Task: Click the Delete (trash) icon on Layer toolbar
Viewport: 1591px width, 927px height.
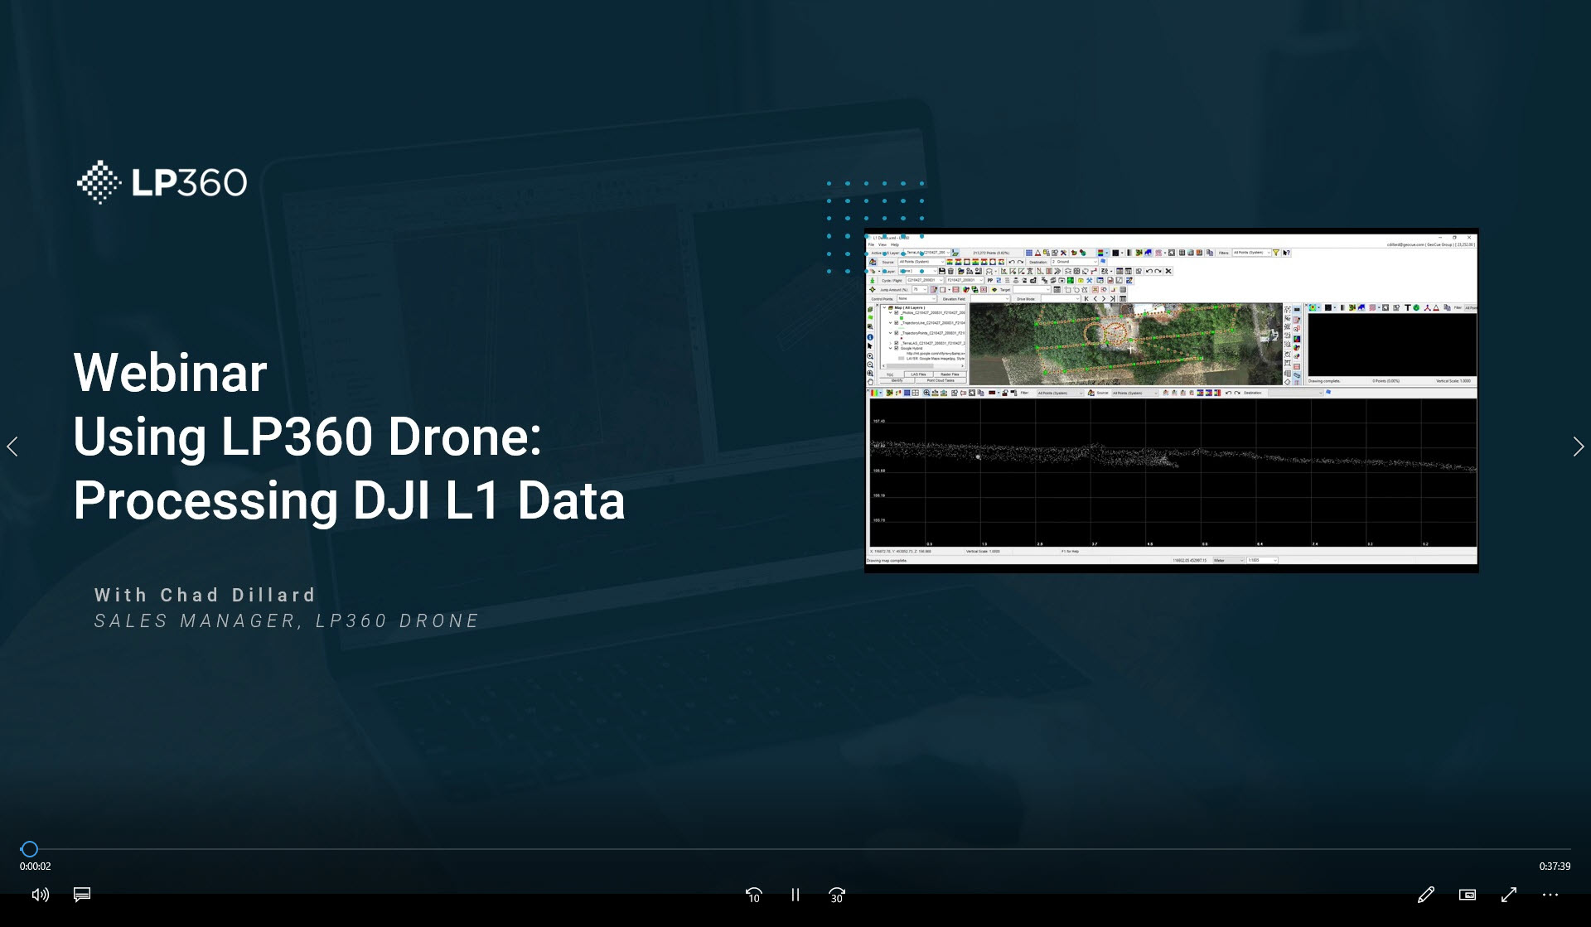Action: pos(950,271)
